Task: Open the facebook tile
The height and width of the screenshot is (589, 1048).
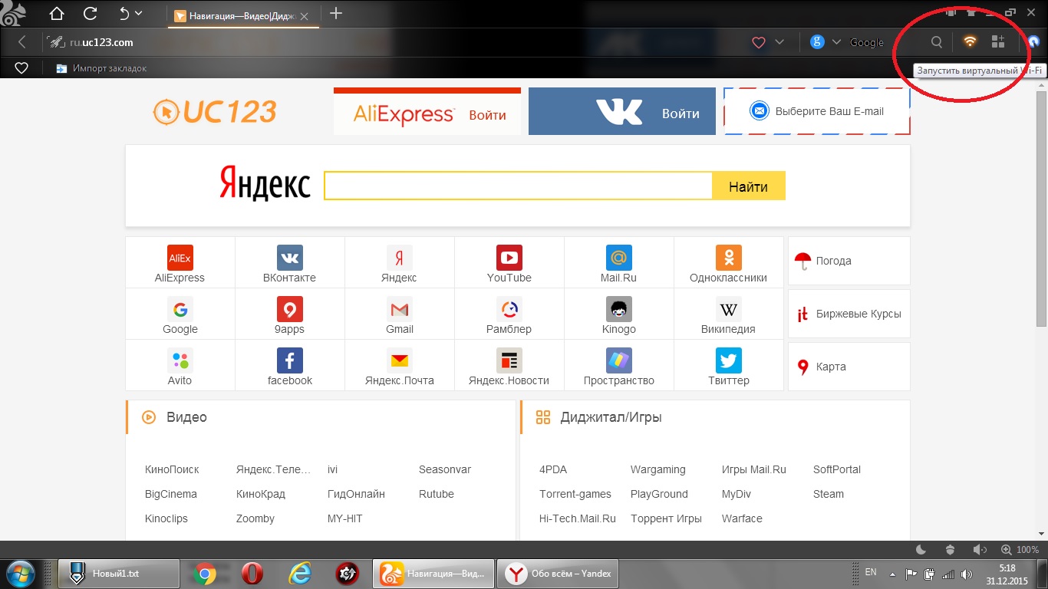Action: tap(289, 366)
